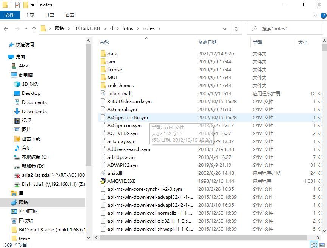The image size is (327, 248).
Task: Switch to the details view layout icon
Action: pyautogui.click(x=314, y=245)
